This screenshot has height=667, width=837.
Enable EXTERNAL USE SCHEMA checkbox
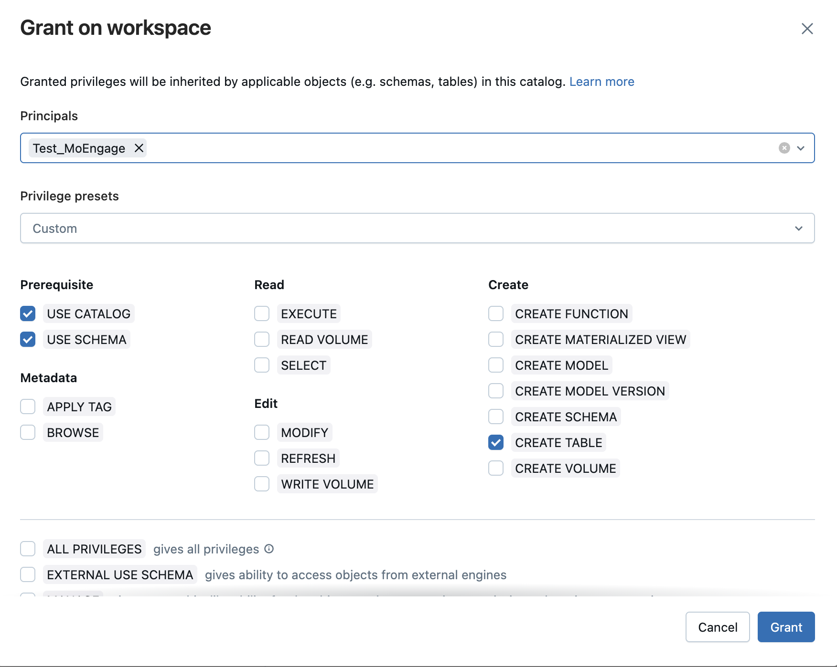[x=28, y=574]
